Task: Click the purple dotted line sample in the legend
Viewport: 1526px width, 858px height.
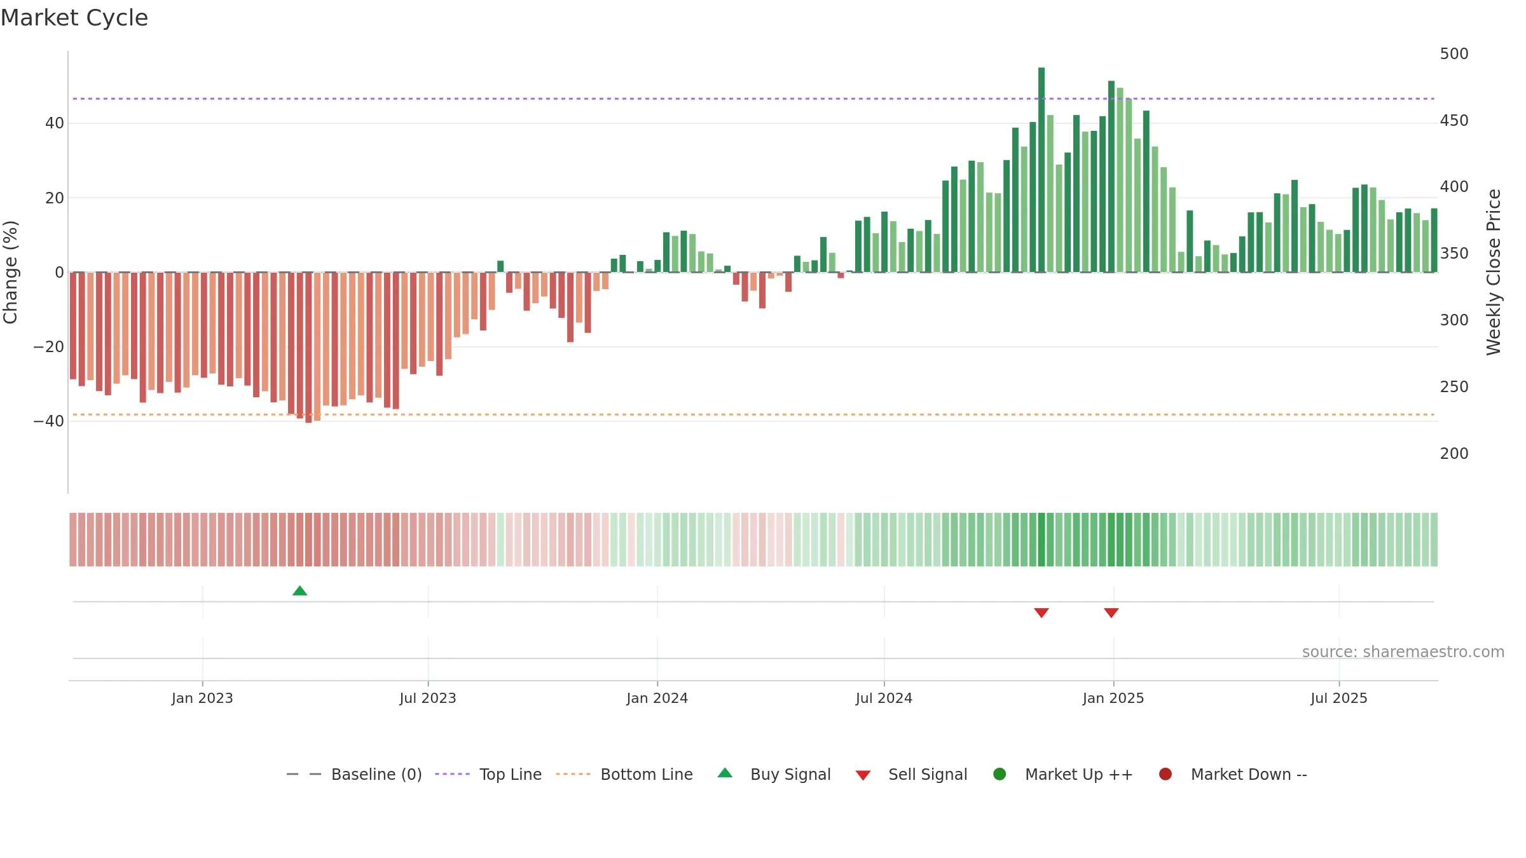Action: (x=452, y=774)
